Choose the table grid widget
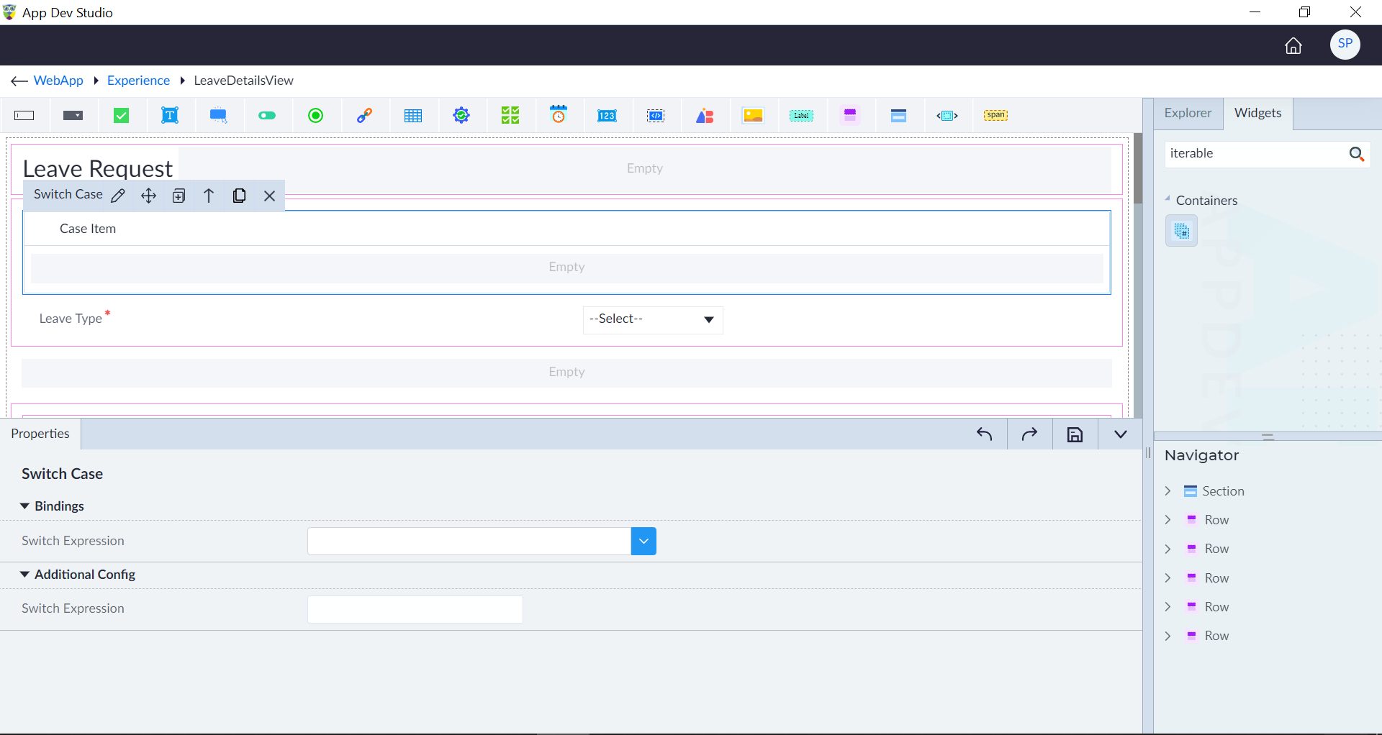 [413, 116]
